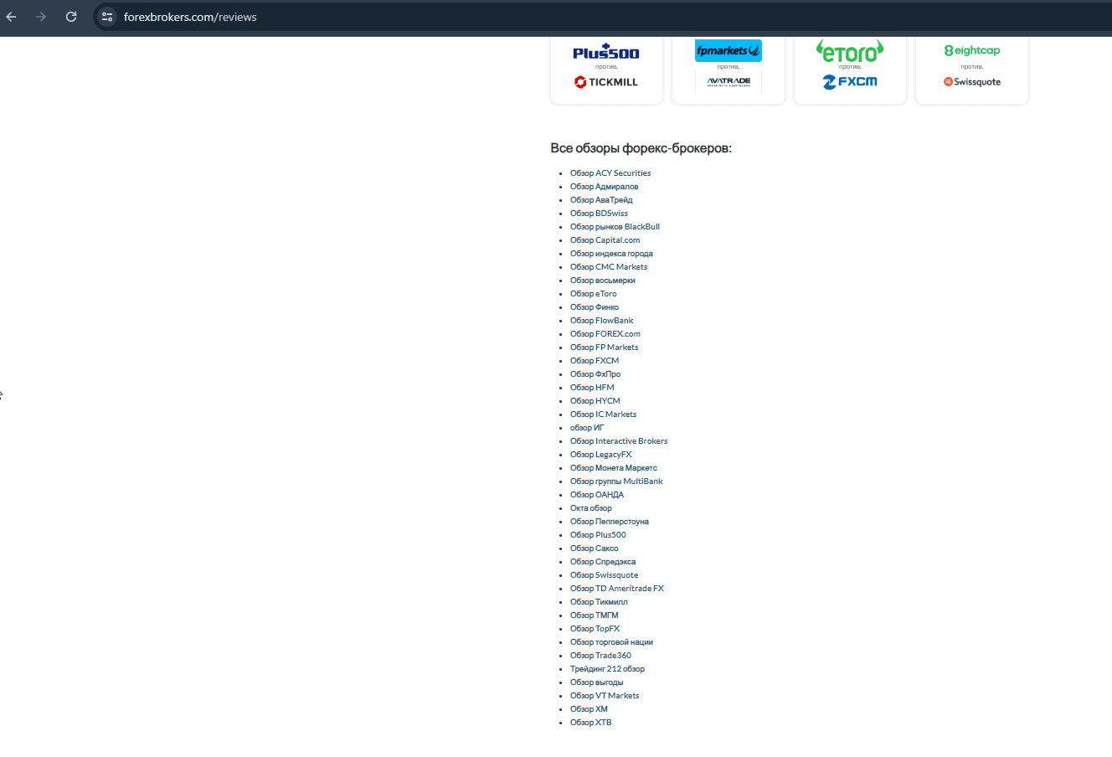Open the Обзор Адмиралов link

click(604, 187)
